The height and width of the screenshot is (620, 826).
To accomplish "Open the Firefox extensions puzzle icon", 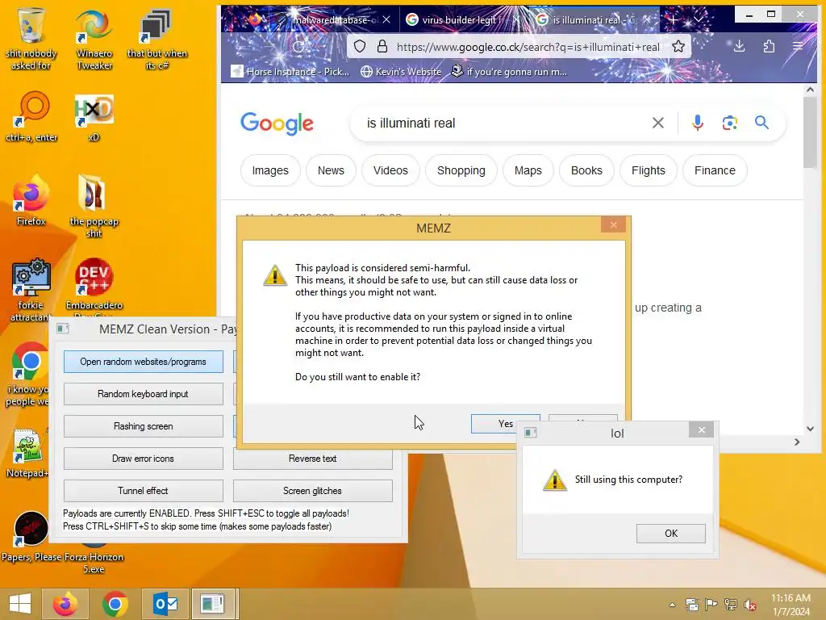I will pos(769,46).
